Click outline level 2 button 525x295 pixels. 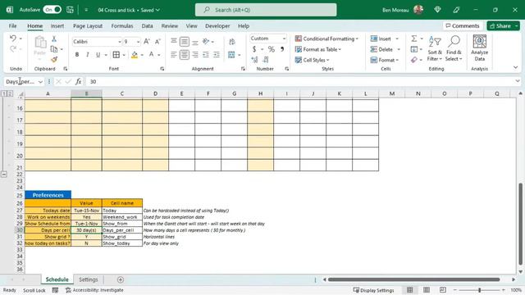click(10, 93)
